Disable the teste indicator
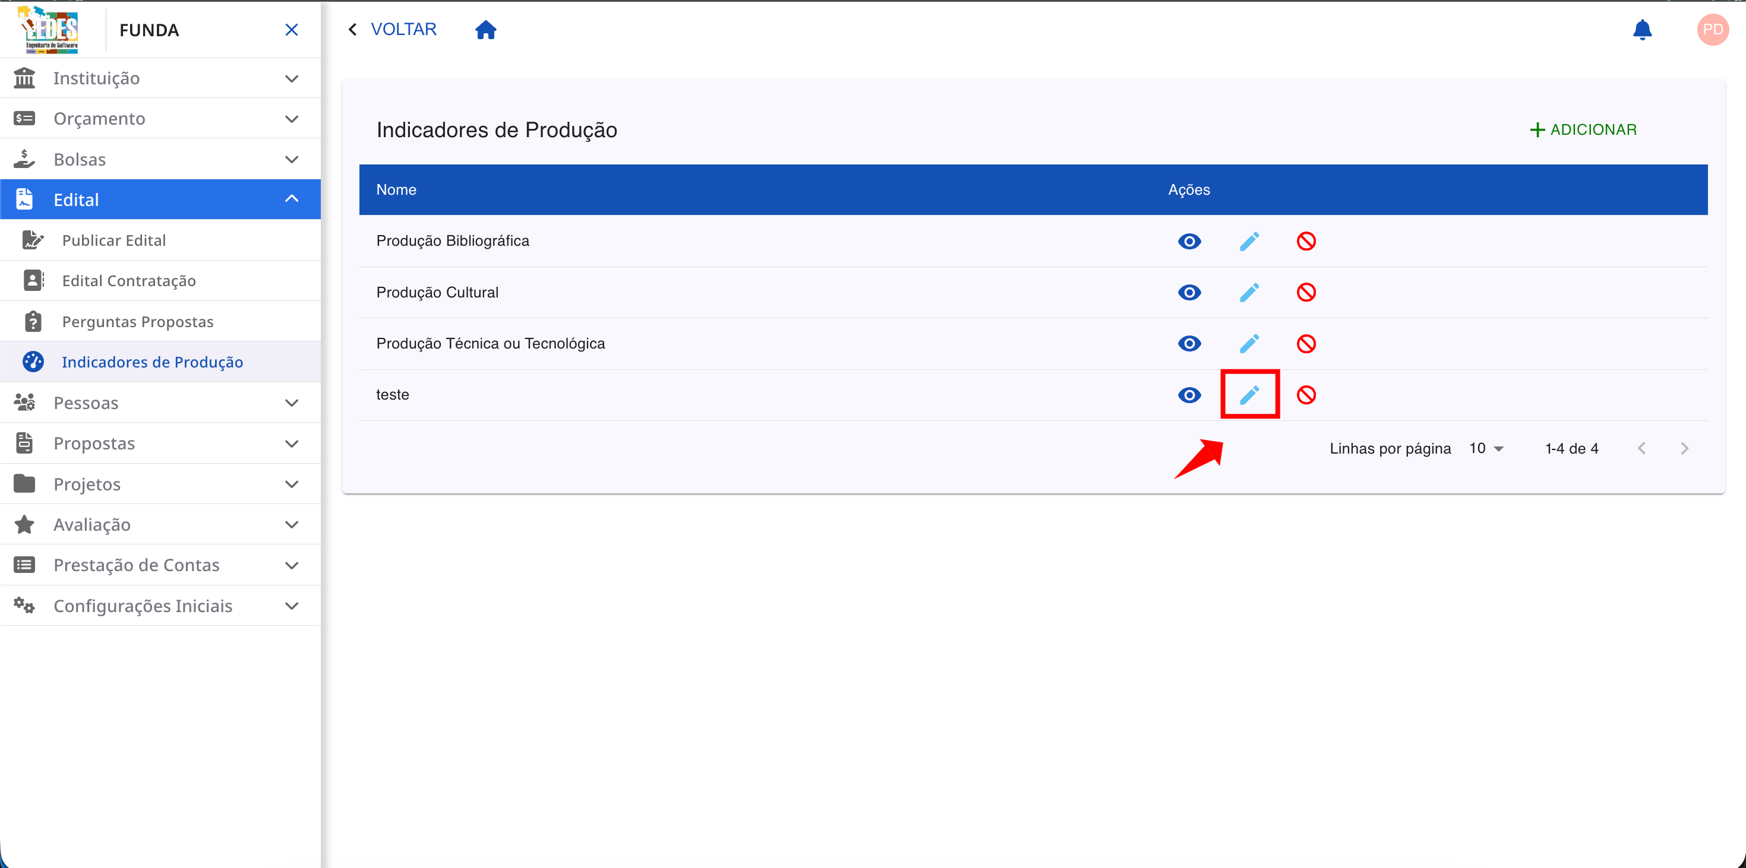The image size is (1746, 868). 1306,395
